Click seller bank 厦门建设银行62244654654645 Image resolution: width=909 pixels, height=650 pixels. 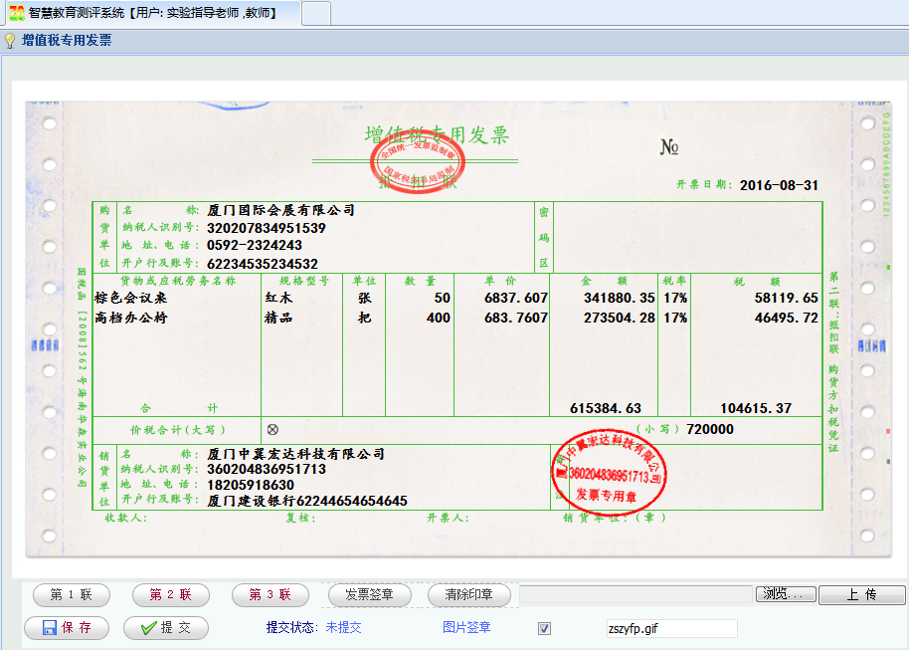tap(307, 501)
